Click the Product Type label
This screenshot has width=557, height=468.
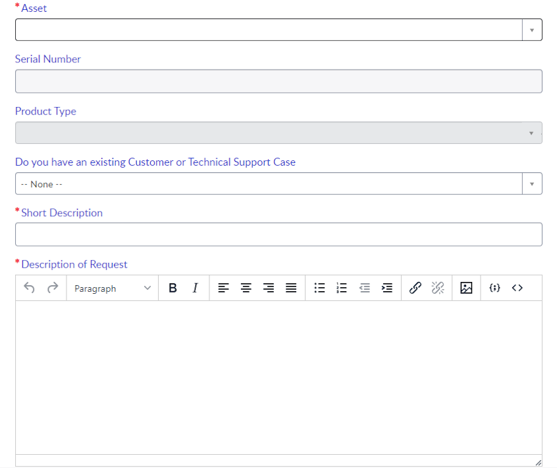click(x=45, y=111)
